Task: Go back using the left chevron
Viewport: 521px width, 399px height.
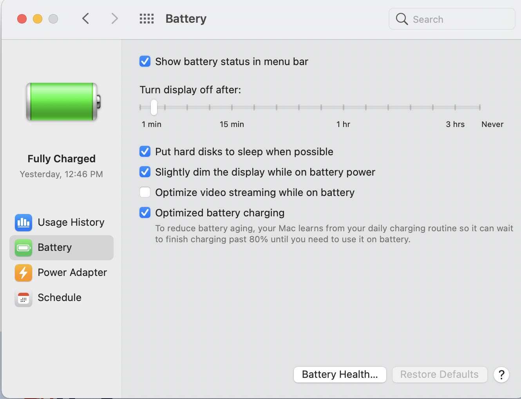Action: pos(86,18)
